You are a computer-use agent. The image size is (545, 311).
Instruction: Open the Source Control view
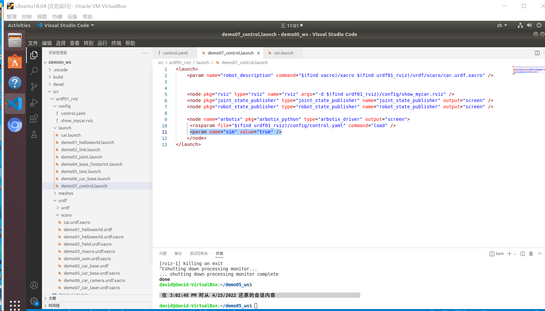[34, 86]
